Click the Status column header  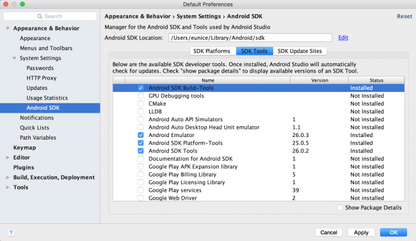[376, 80]
